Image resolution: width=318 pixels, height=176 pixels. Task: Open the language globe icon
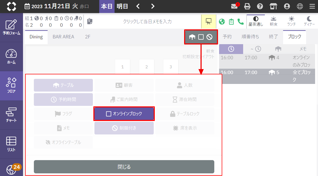(300, 6)
